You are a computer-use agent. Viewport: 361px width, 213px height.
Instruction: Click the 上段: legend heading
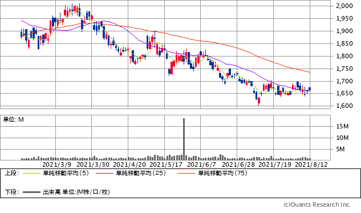coord(12,173)
